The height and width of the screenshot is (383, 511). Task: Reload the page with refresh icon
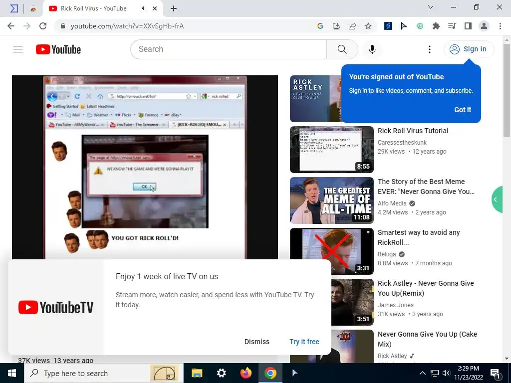pos(43,26)
